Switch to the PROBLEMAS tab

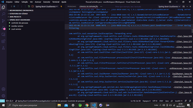pyautogui.click(x=72, y=6)
